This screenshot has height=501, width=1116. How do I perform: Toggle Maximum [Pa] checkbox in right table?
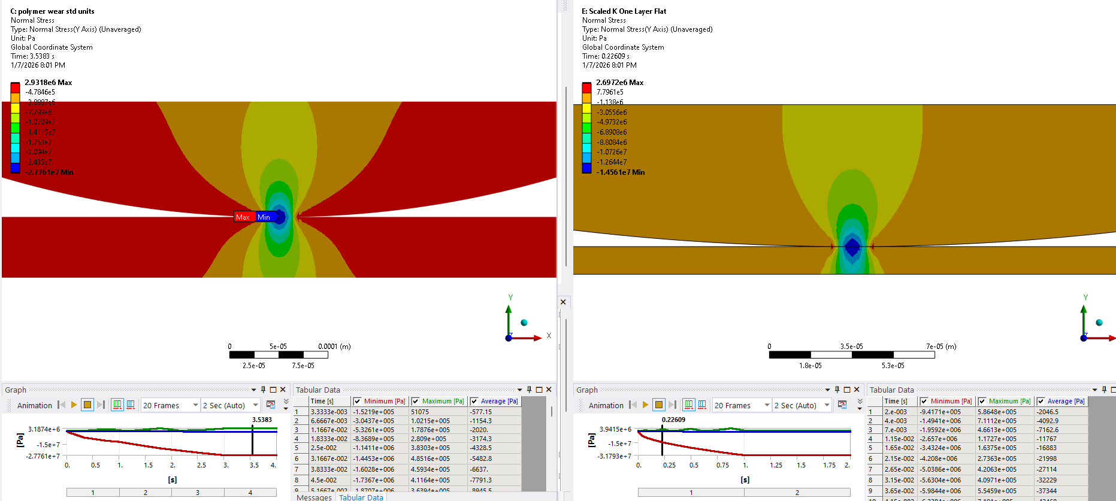pyautogui.click(x=982, y=402)
